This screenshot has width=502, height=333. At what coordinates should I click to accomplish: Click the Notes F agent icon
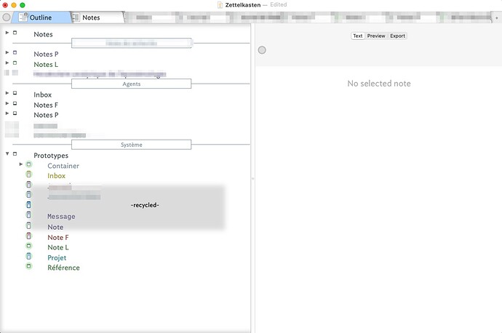pos(15,103)
